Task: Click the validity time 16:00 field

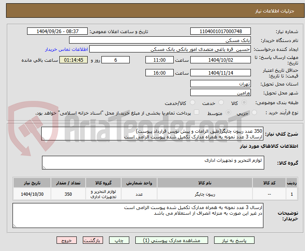Action: pyautogui.click(x=160, y=73)
